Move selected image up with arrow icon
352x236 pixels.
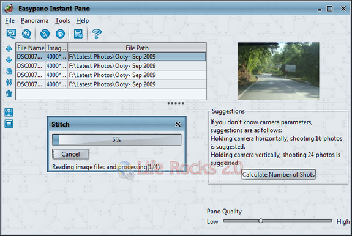9,48
